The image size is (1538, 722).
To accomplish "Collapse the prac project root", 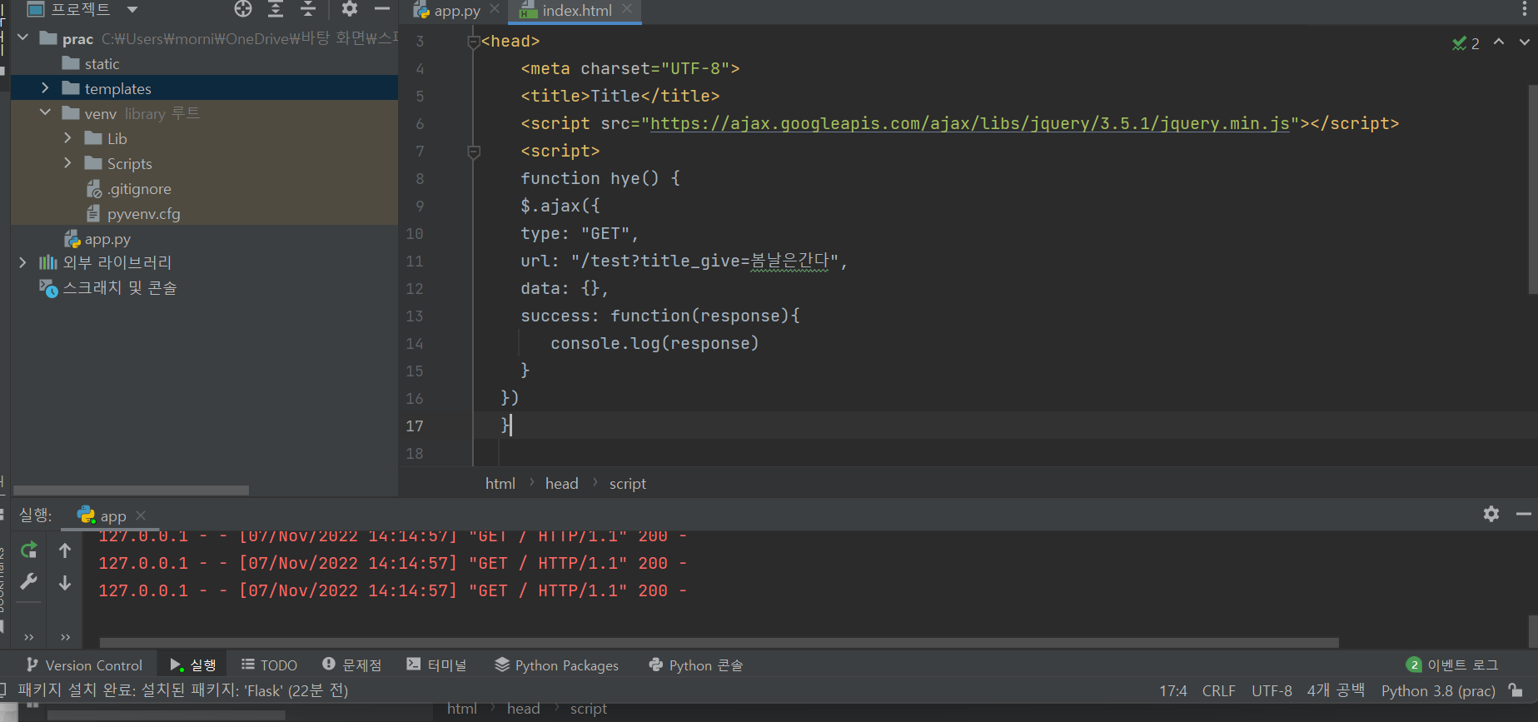I will [23, 38].
